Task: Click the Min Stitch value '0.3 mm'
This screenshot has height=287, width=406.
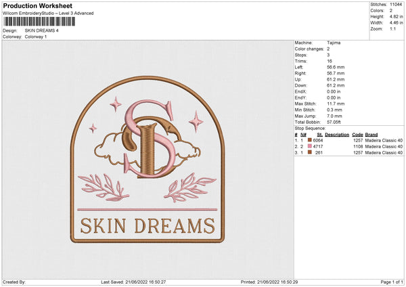Action: (334, 110)
